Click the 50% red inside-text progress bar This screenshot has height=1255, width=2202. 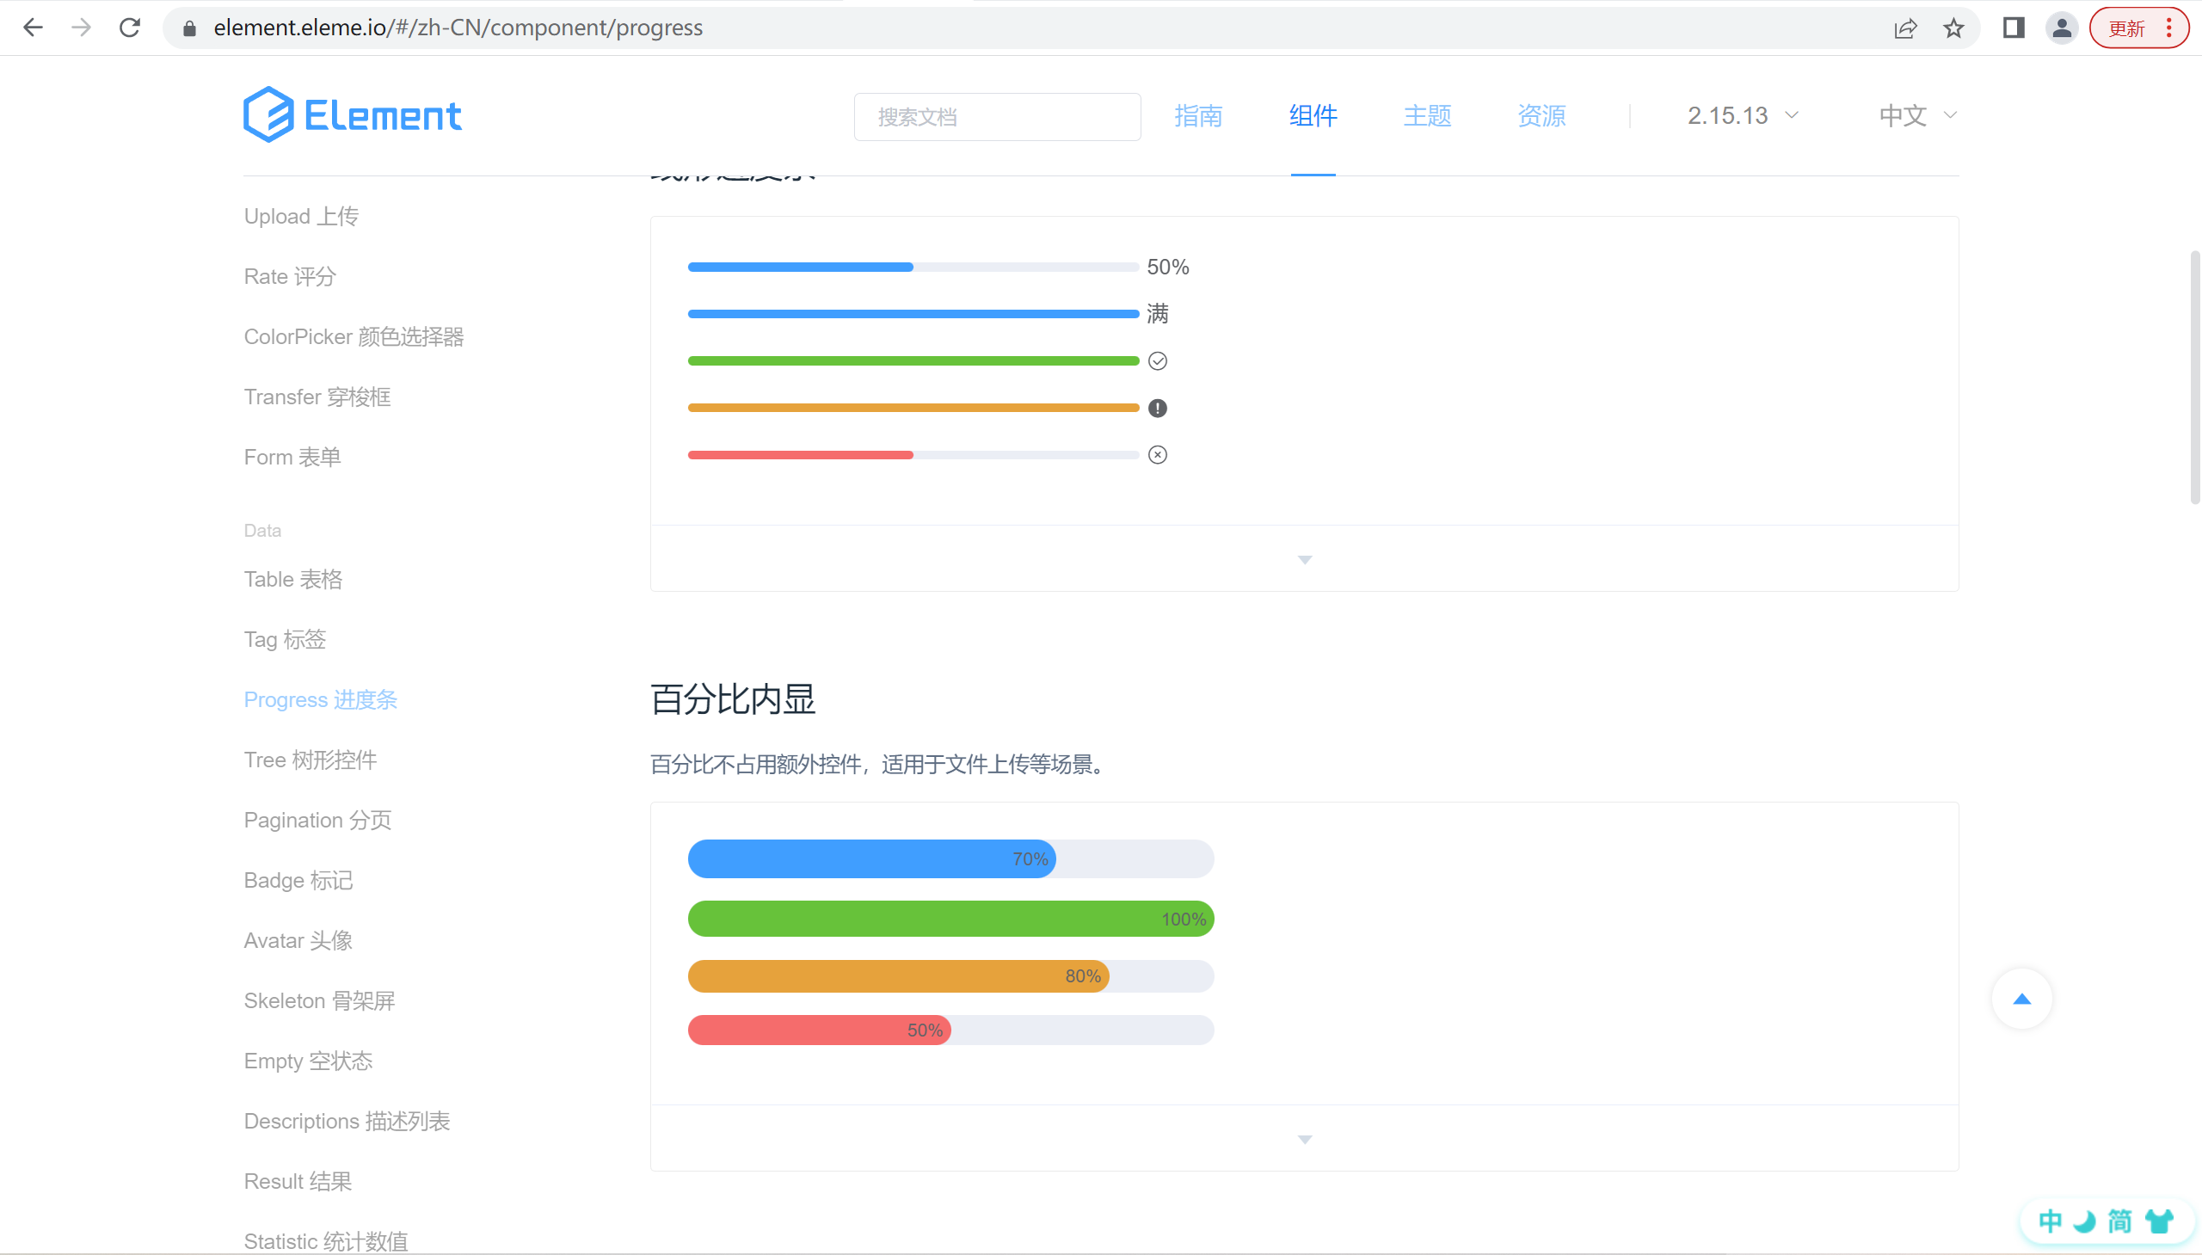[x=950, y=1030]
